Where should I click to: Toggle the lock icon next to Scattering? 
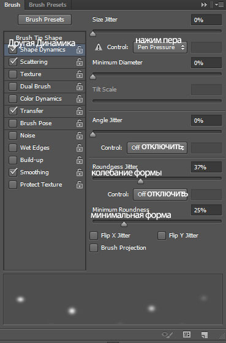[80, 62]
